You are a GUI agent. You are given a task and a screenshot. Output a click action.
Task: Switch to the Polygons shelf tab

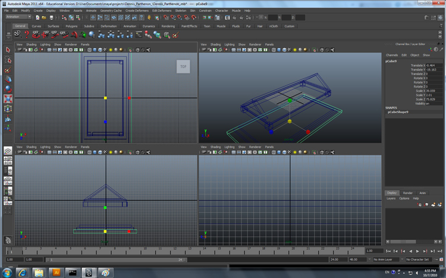[x=71, y=26]
